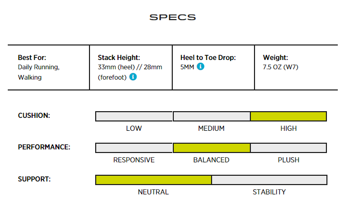Screen dimensions: 344x213
Task: Click the Responsive performance bar segment
Action: (134, 148)
